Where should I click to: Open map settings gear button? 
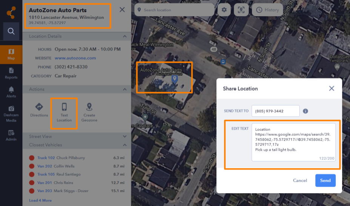click(x=224, y=10)
